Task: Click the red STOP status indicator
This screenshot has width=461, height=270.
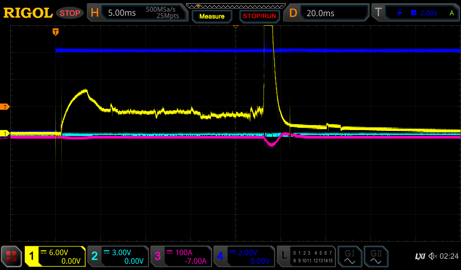Action: (x=70, y=13)
